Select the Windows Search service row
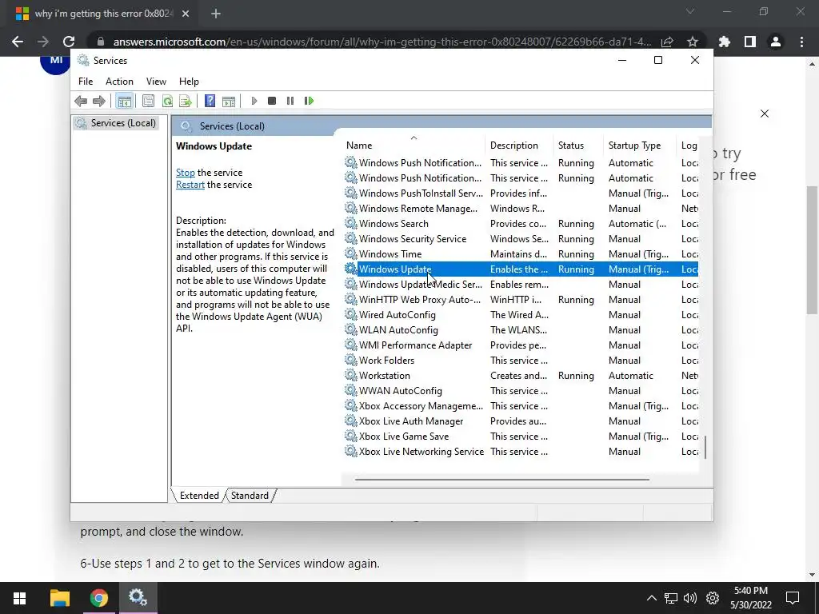Viewport: 819px width, 614px height. click(x=521, y=224)
